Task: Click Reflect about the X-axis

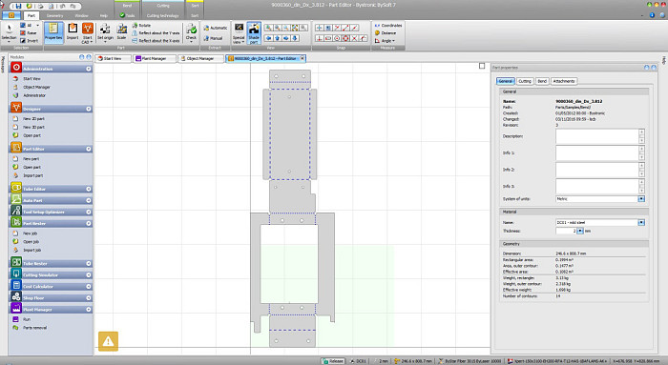Action: tap(156, 40)
